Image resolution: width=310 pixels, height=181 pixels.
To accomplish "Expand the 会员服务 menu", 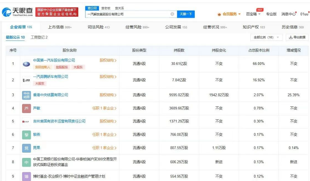I will pyautogui.click(x=231, y=14).
